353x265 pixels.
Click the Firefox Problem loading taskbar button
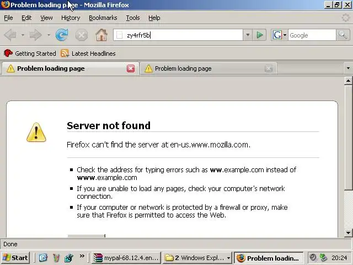[269, 258]
